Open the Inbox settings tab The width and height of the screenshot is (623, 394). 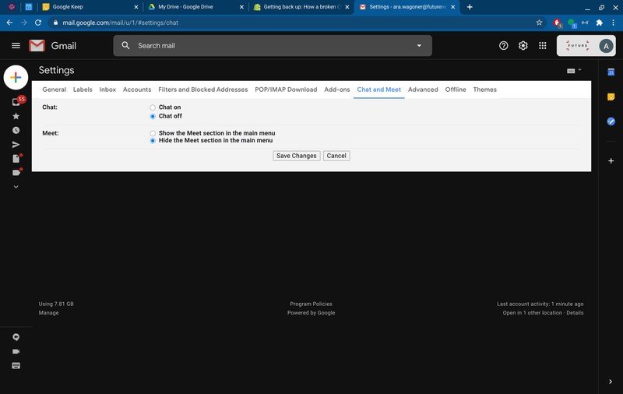107,90
